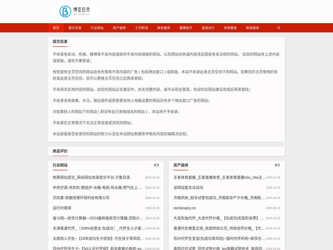This screenshot has width=333, height=250.
Task: Open the 该网站暂无法访问 listing link
Action: click(188, 187)
